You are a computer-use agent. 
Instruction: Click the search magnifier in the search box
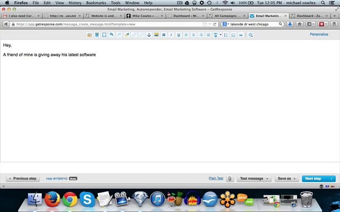280,24
